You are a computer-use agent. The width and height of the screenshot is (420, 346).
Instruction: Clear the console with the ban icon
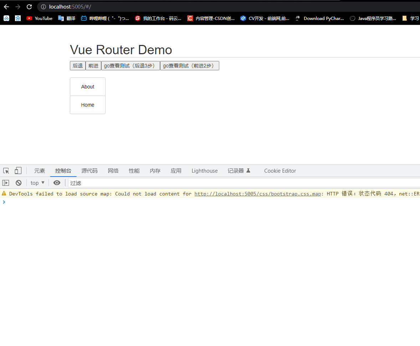19,183
